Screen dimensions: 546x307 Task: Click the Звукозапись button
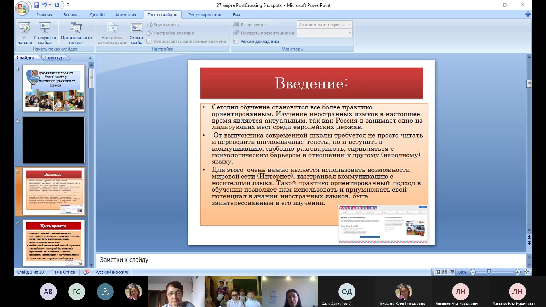pyautogui.click(x=164, y=25)
